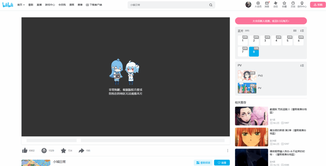Click the share arrow icon
326x166 pixels.
[81, 150]
